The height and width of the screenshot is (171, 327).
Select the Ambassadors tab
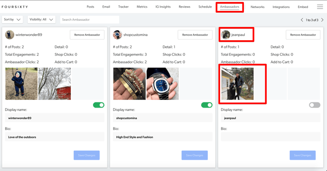click(230, 7)
